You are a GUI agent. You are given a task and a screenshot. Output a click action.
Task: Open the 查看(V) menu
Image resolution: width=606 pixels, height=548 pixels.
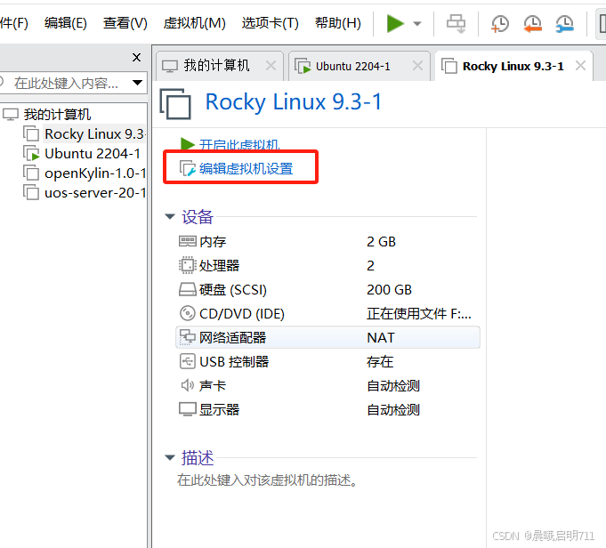coord(125,23)
